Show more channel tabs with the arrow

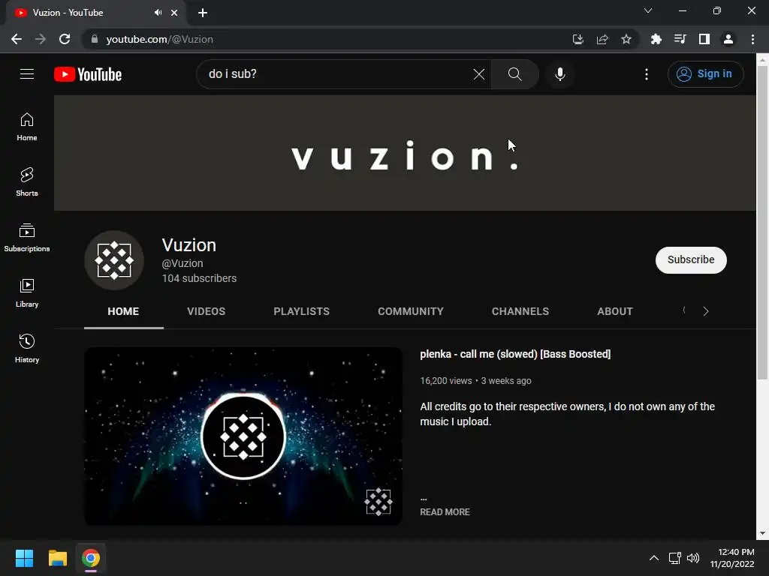[x=706, y=311]
